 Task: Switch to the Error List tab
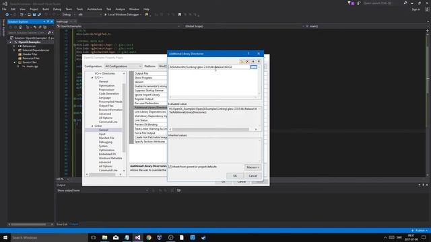(61, 224)
